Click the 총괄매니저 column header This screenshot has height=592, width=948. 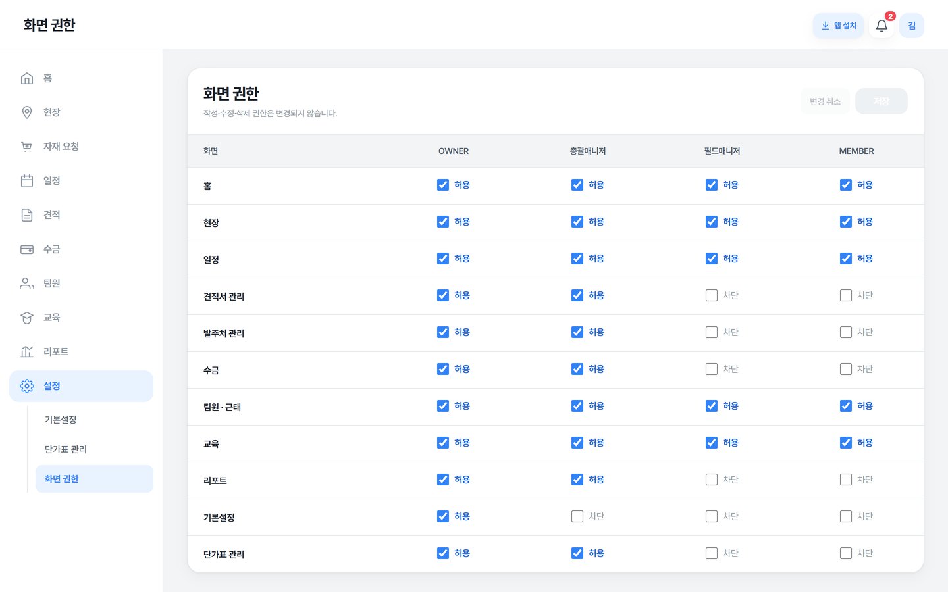(588, 151)
